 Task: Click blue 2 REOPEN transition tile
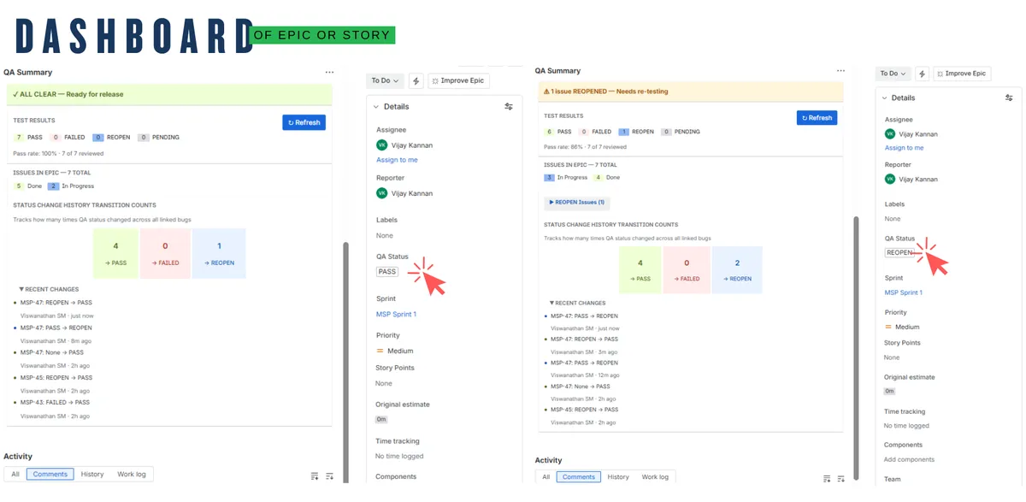(x=737, y=269)
